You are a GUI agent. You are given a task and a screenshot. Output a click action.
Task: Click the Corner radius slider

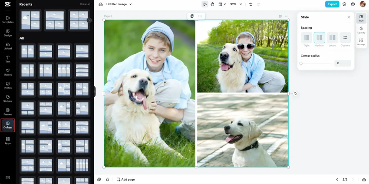(316, 63)
